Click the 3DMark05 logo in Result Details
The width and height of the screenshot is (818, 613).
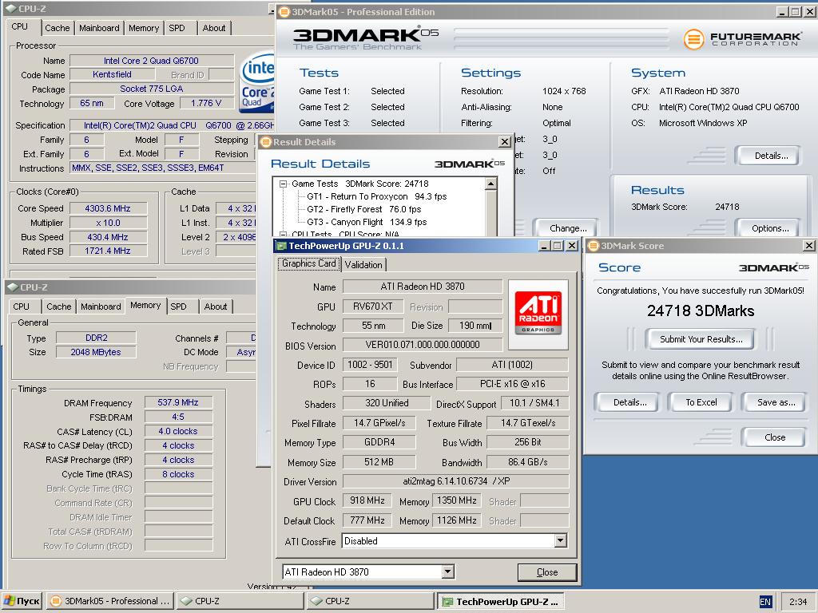tap(470, 164)
